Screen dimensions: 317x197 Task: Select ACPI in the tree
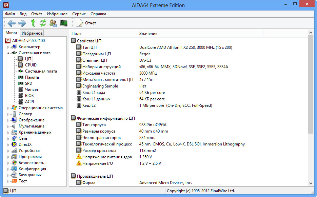click(29, 101)
